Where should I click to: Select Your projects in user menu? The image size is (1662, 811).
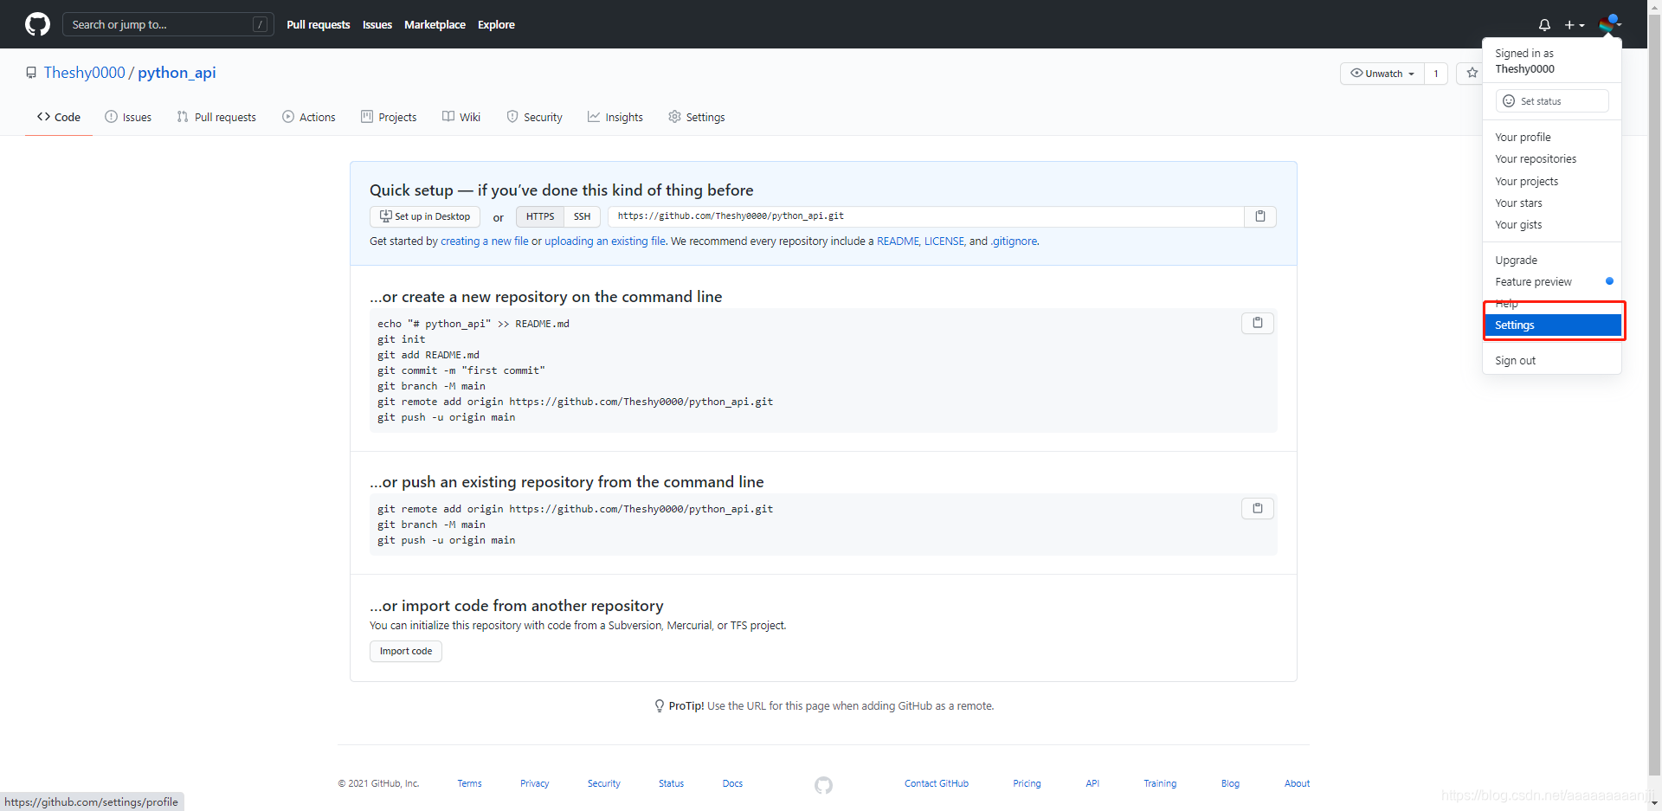(1552, 181)
